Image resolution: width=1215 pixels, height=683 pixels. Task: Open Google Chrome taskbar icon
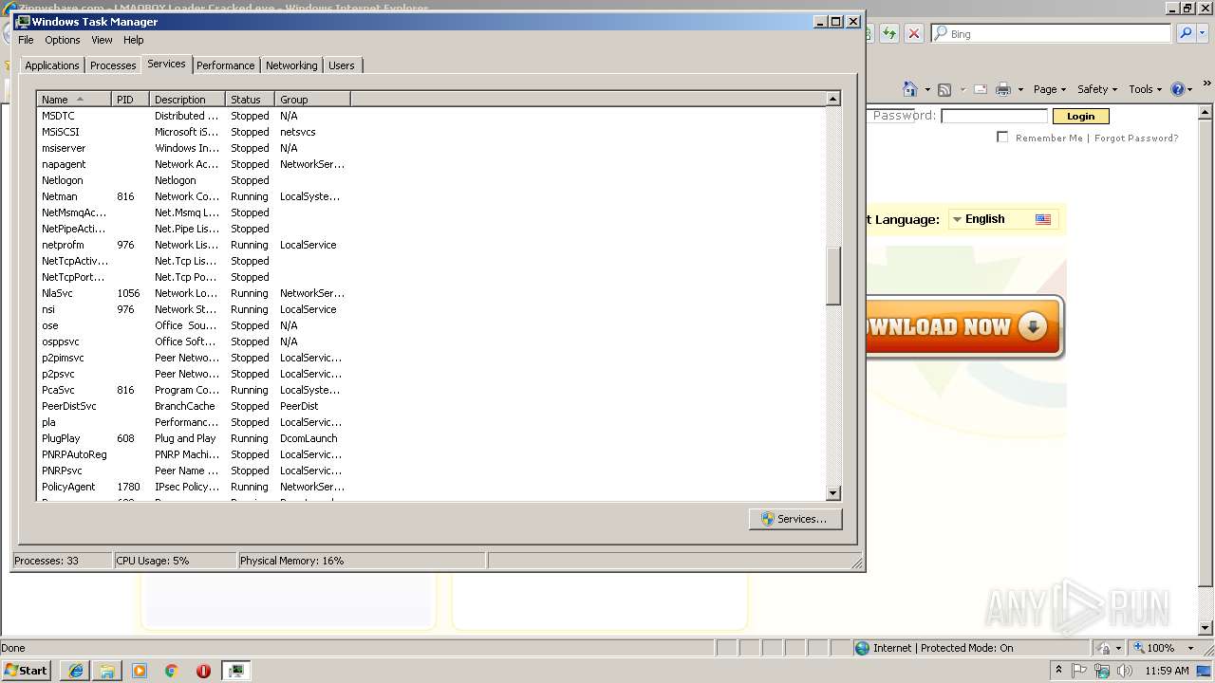(x=172, y=670)
